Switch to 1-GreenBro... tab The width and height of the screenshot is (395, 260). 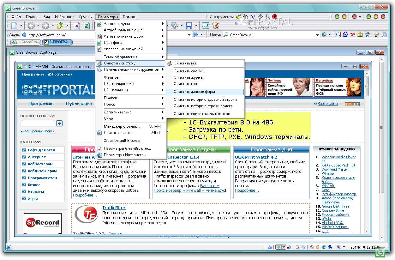pyautogui.click(x=26, y=42)
